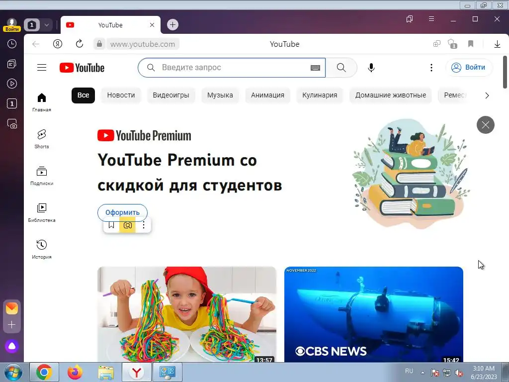The height and width of the screenshot is (382, 509).
Task: Click the profile avatar labeled Войти
Action: [x=12, y=25]
